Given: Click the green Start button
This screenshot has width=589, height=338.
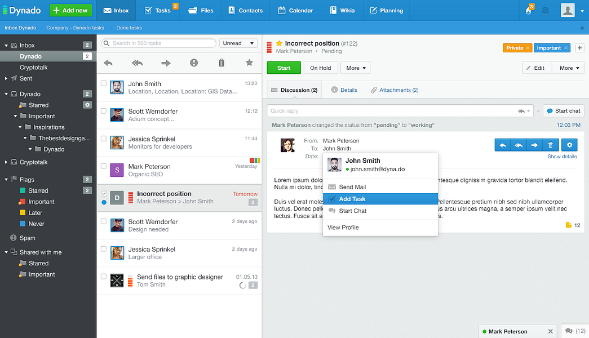Looking at the screenshot, I should point(284,68).
